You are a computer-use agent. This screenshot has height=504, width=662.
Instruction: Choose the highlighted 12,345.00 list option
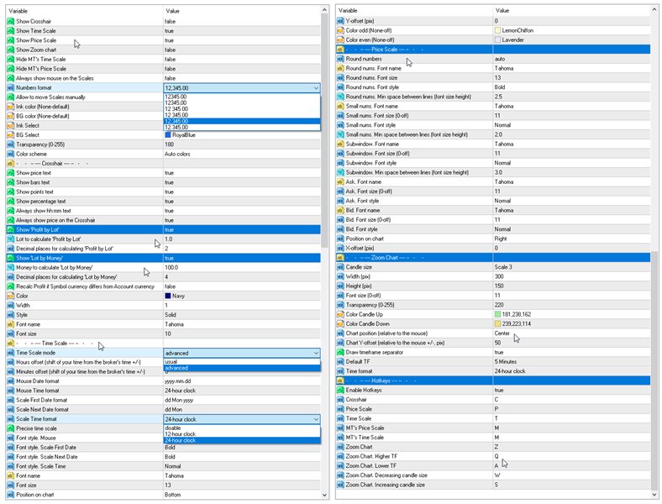[x=242, y=121]
